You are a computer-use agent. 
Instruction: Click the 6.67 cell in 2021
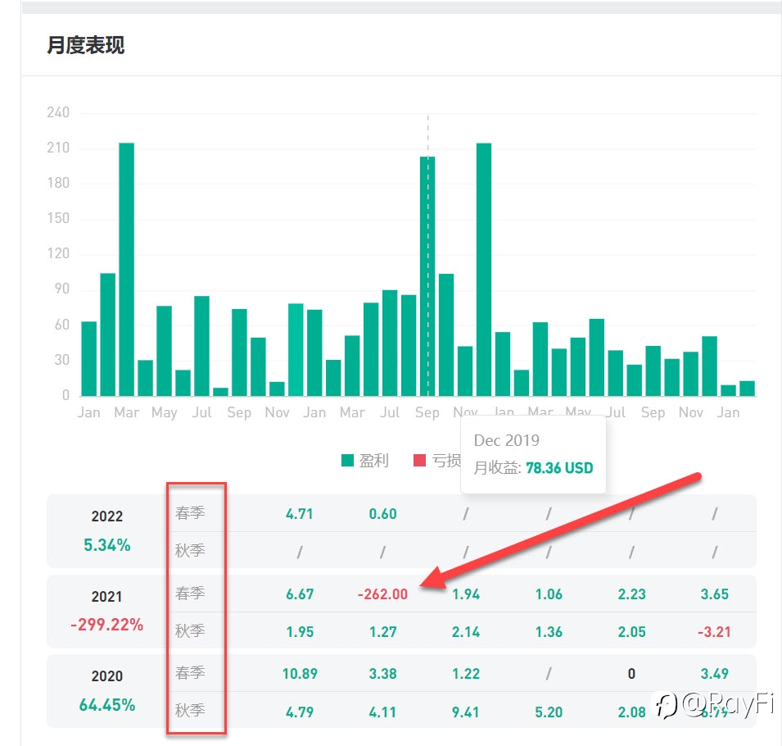[x=299, y=594]
